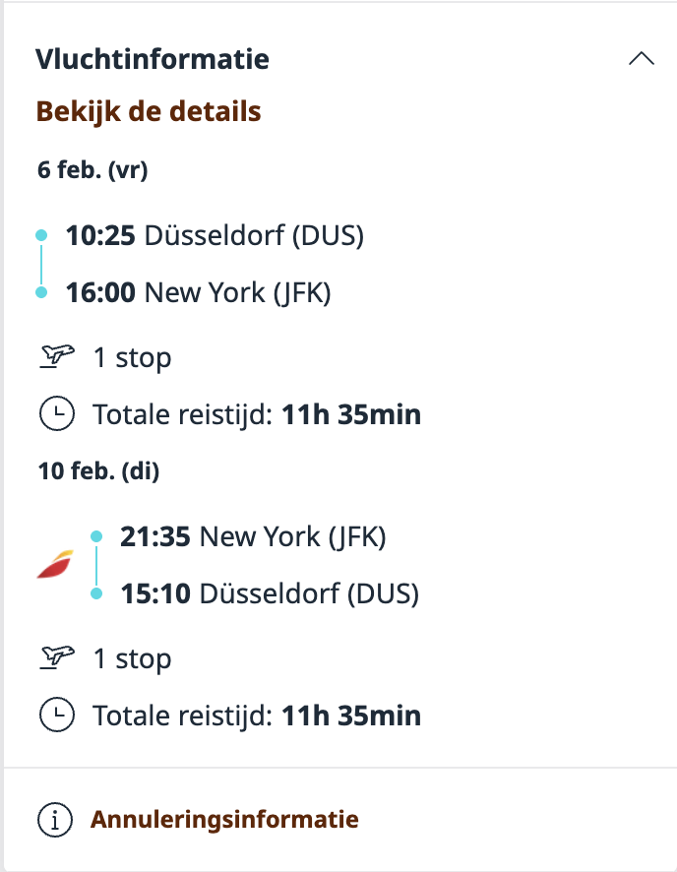Click the 10:25 Düsseldorf (DUS) departure

point(215,236)
